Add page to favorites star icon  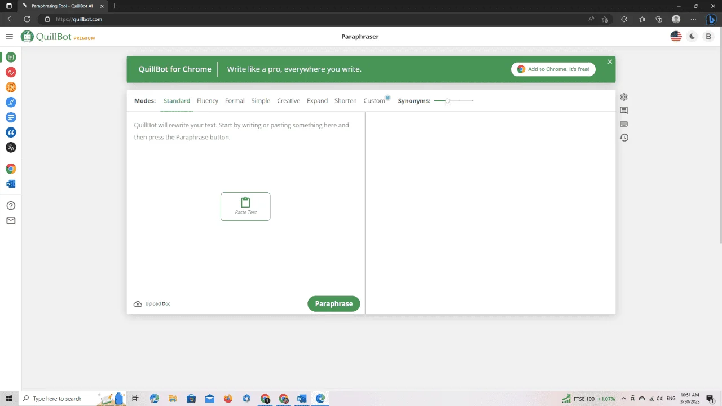605,19
